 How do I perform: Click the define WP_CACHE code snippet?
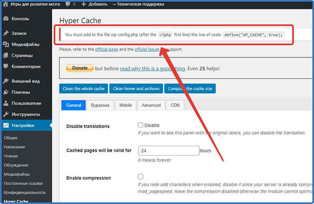(253, 35)
